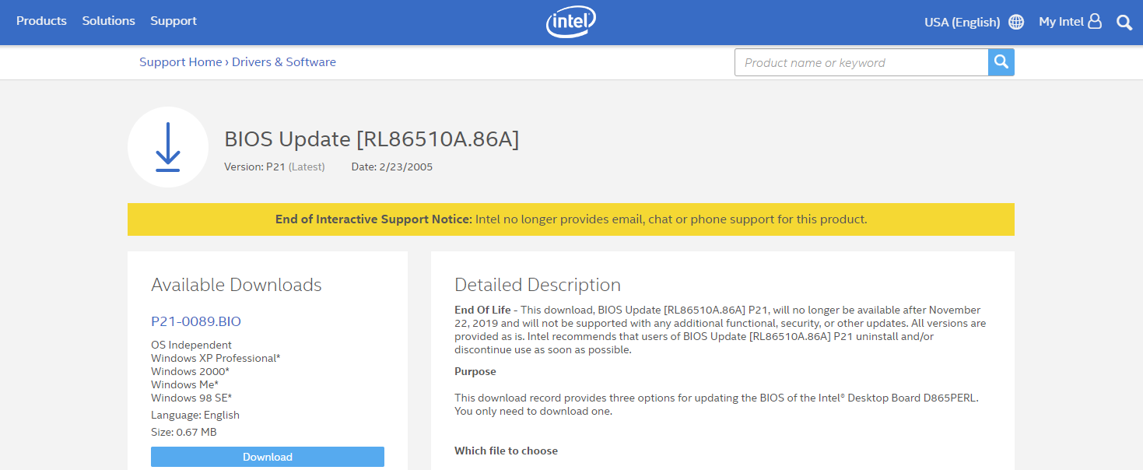Click the End of Interactive Support Notice banner
Viewport: 1143px width, 470px height.
[x=571, y=219]
